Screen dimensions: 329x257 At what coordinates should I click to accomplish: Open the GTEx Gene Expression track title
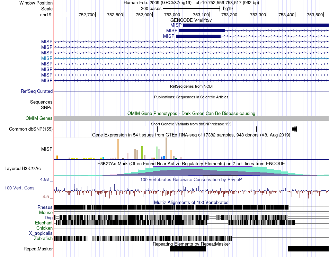tap(191, 135)
